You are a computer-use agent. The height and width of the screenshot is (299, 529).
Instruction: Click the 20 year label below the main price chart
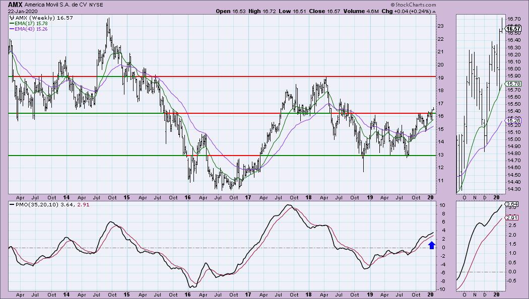[430, 197]
